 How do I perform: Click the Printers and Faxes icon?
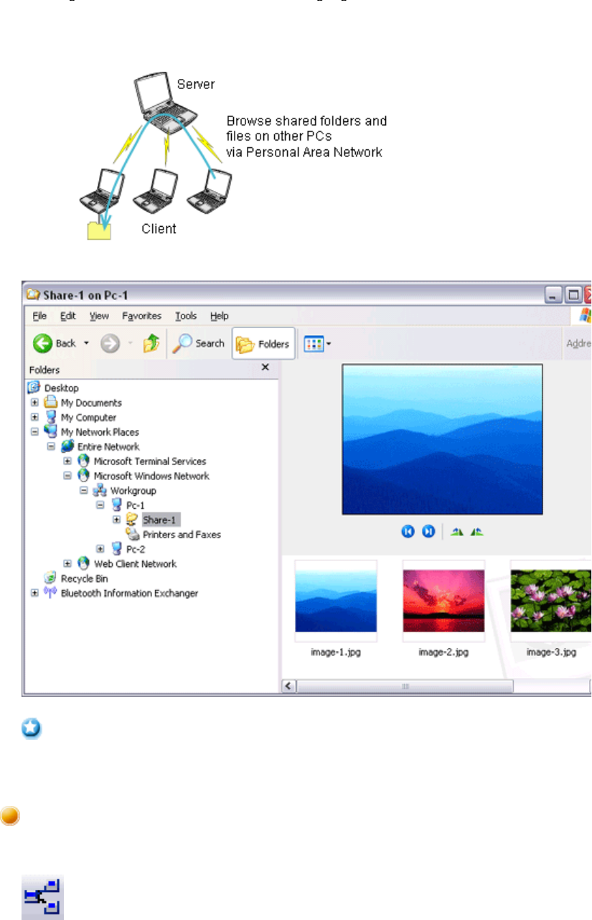point(132,535)
